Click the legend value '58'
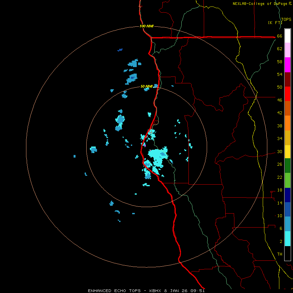Viewport: 293px width, 293px height. click(280, 62)
